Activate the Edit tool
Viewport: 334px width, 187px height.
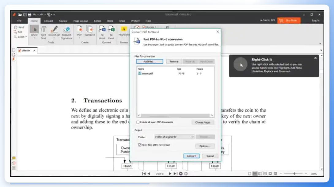tap(18, 32)
